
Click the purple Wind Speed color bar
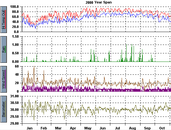click(x=5, y=79)
